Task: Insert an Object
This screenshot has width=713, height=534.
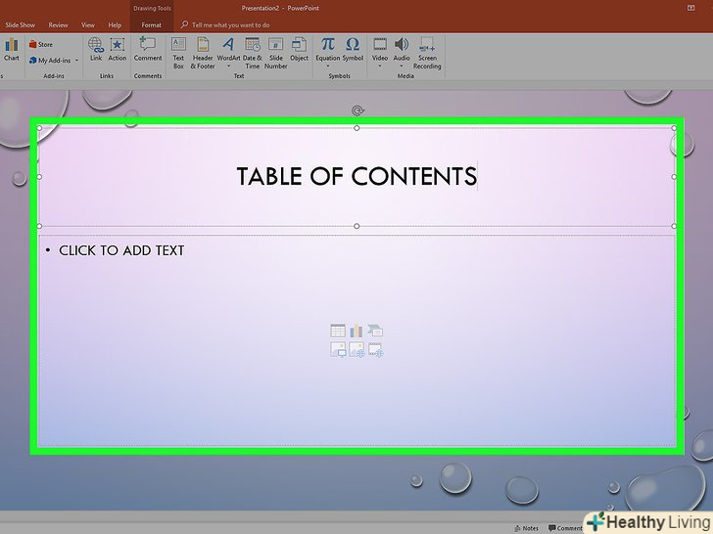Action: coord(300,49)
